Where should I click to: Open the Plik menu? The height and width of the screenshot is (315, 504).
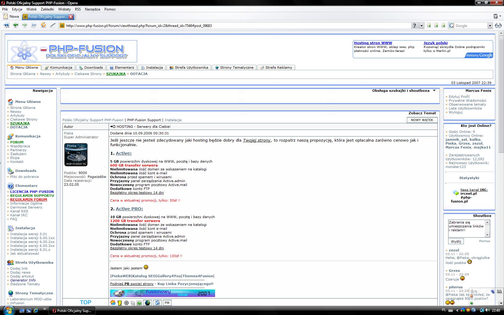tap(5, 9)
